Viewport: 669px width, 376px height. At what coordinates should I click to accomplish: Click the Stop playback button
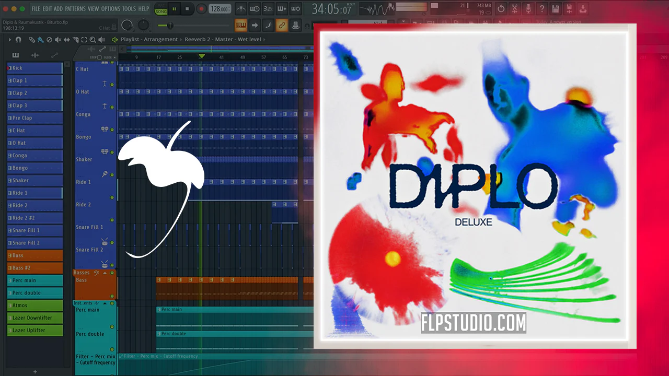[187, 9]
